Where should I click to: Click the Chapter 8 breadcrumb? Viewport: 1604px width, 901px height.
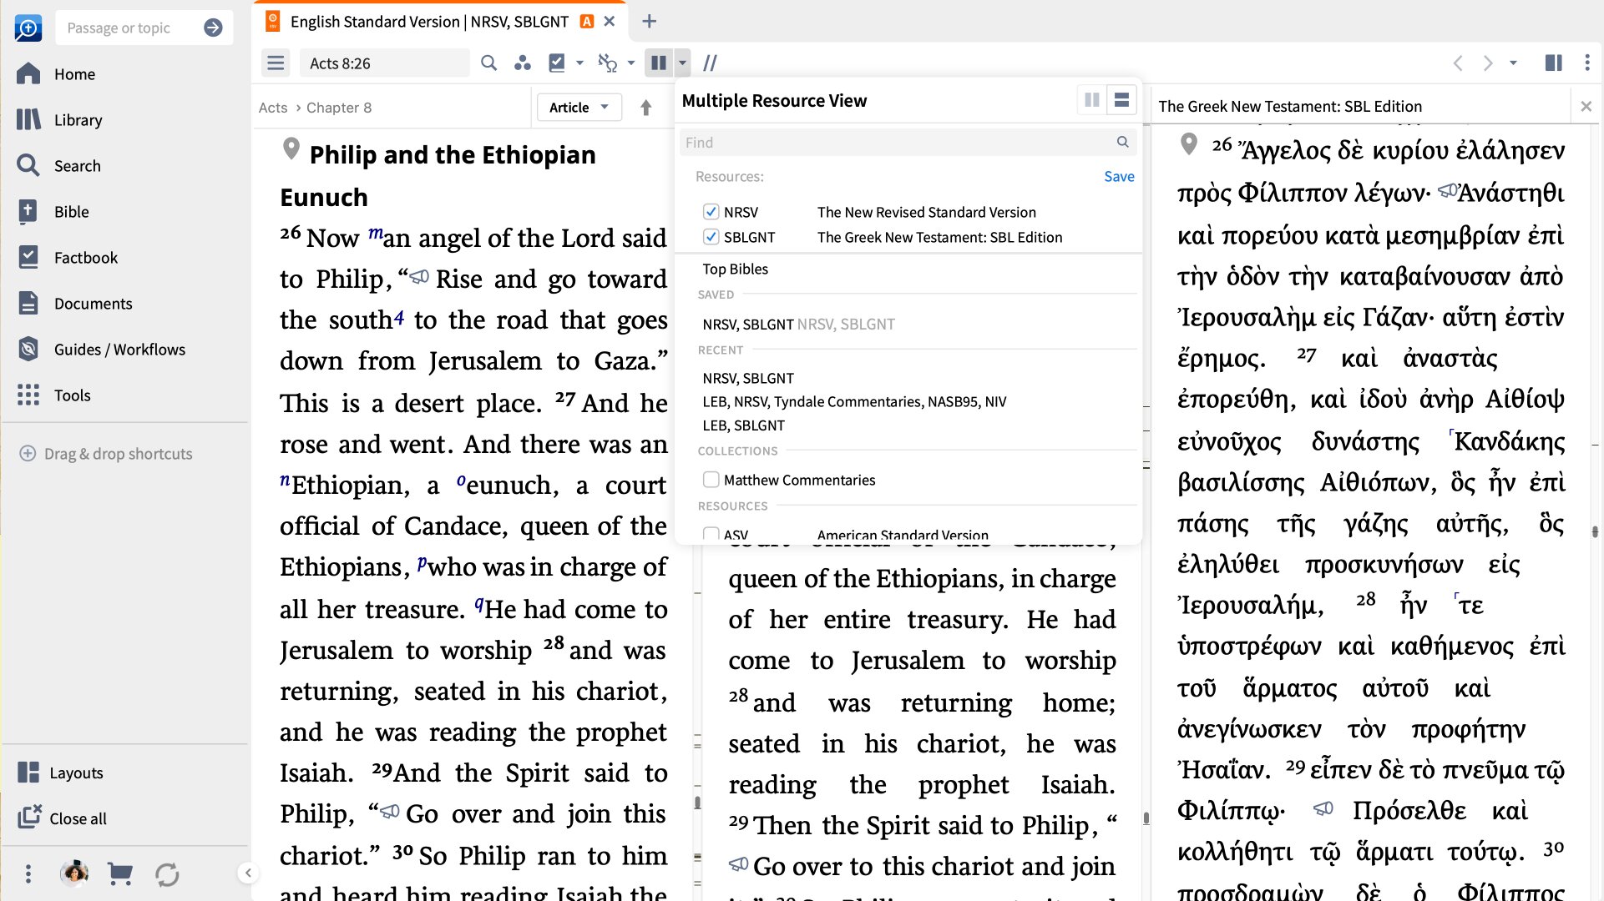click(x=339, y=108)
